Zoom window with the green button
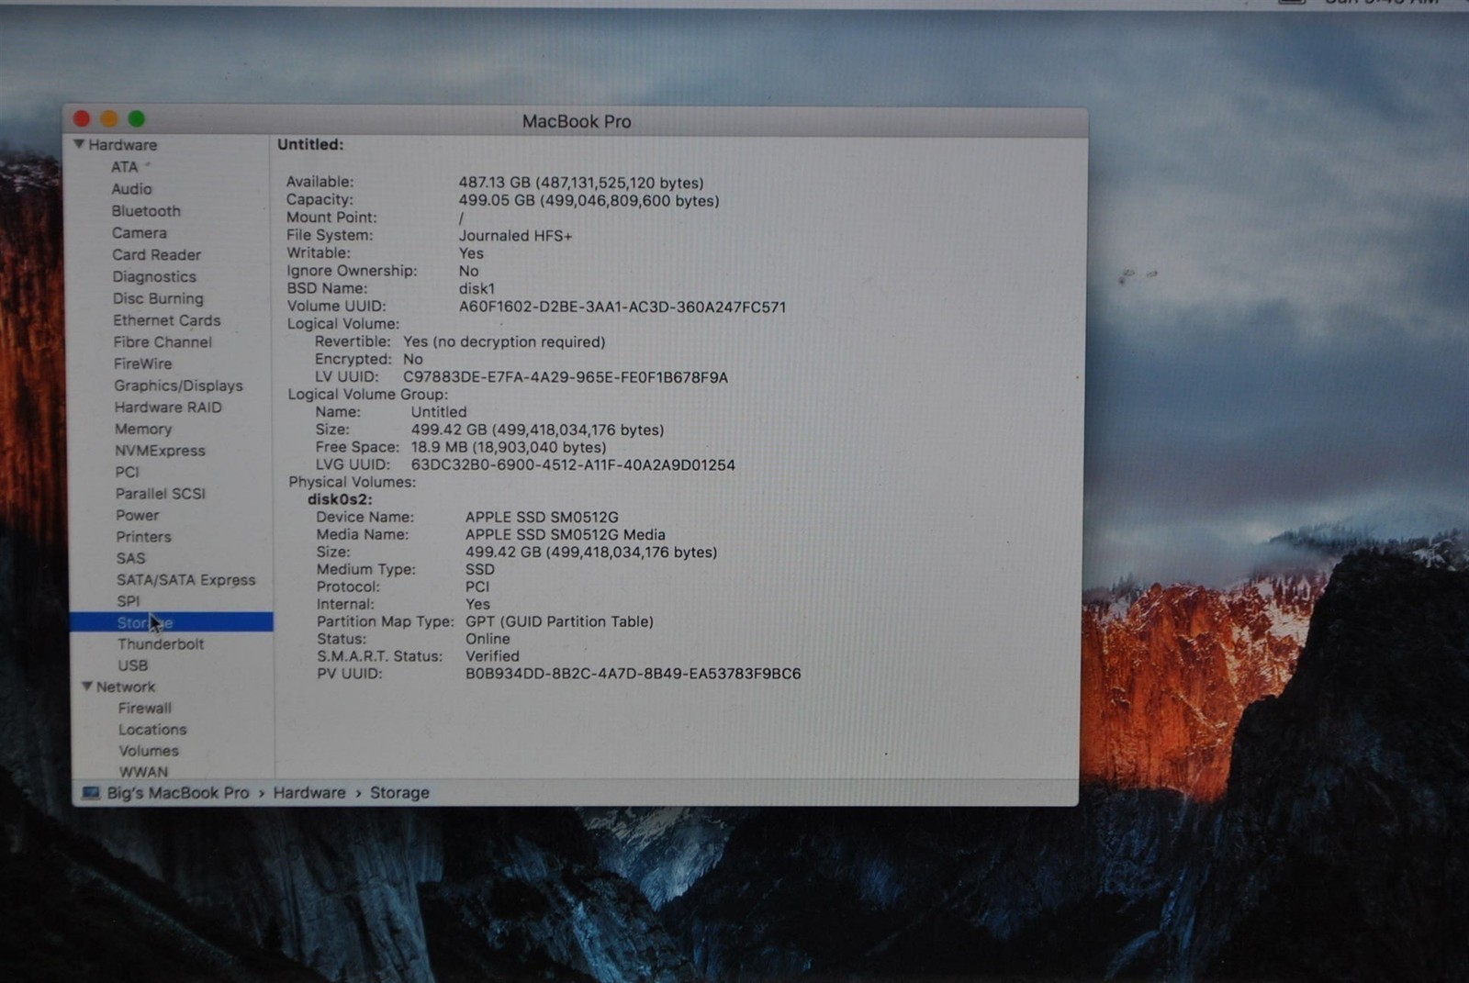1469x983 pixels. [x=137, y=118]
